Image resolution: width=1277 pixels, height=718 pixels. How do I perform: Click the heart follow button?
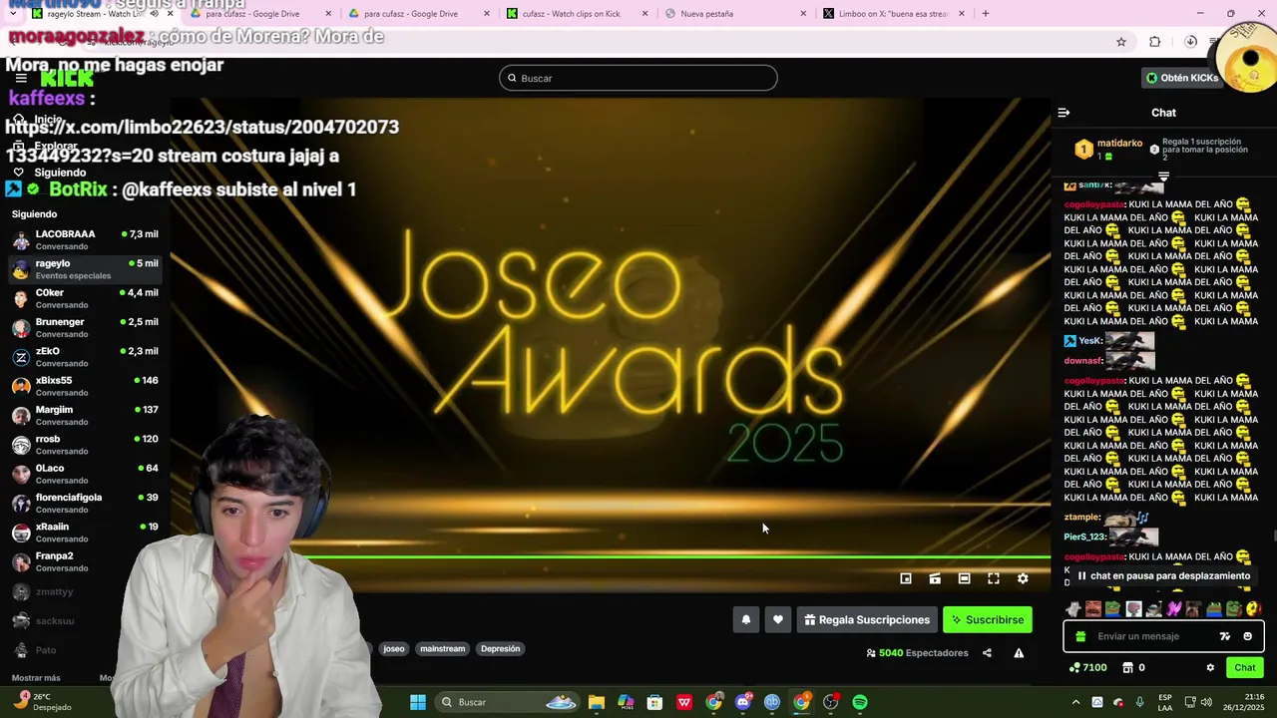(778, 620)
